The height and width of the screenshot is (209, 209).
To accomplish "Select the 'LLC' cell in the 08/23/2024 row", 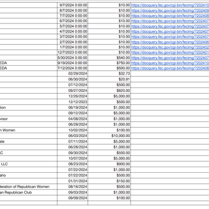I will (x=28, y=164).
